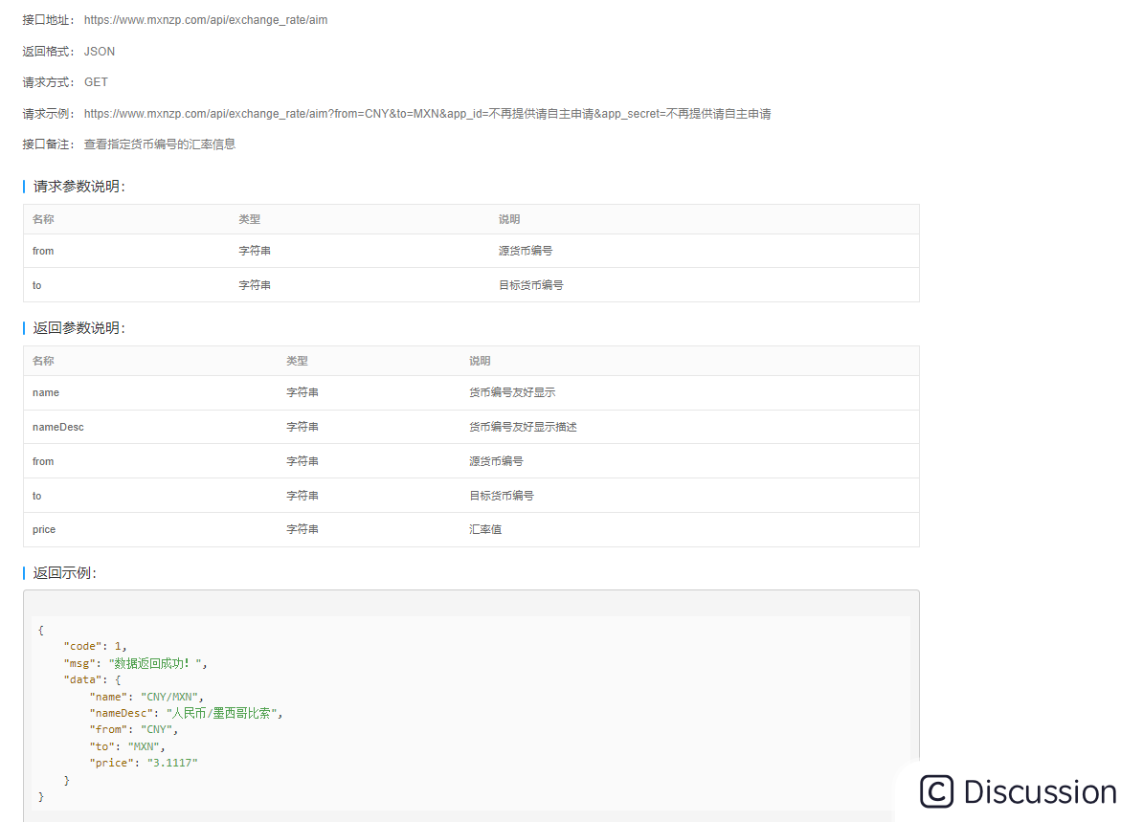The image size is (1143, 822).
Task: Click the 返回示例 section header
Action: [57, 572]
